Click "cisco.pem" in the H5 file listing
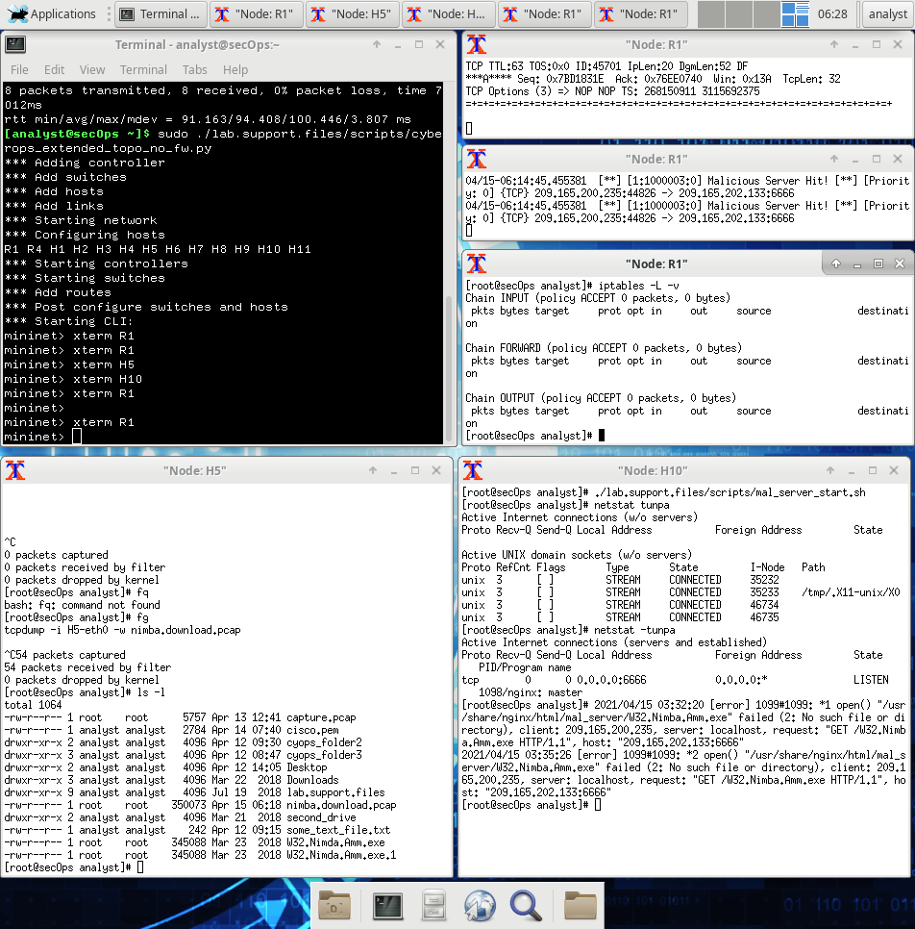Viewport: 915px width, 929px height. click(x=312, y=730)
